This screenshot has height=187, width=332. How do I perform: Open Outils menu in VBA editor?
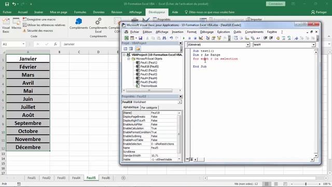(238, 32)
